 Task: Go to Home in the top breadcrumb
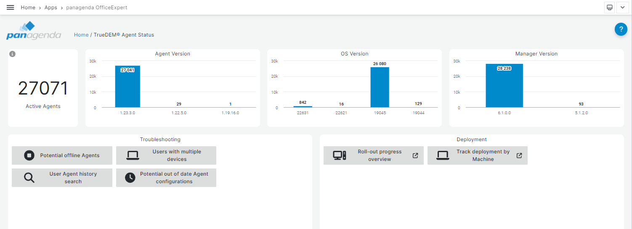click(x=28, y=8)
